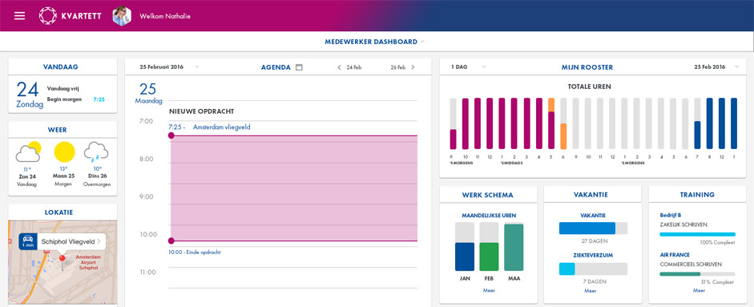Select the Lokatie panel header
Viewport: 754px width, 307px height.
pos(62,212)
